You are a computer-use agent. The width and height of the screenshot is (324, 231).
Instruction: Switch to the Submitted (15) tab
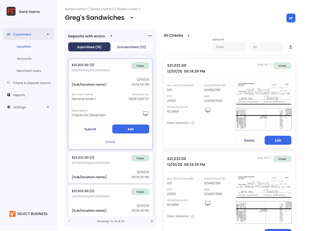(89, 47)
